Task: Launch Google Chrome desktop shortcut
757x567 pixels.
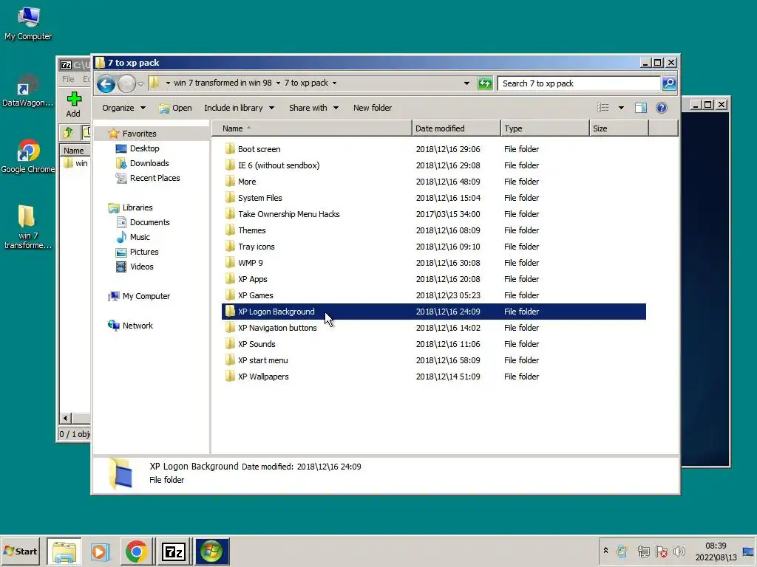Action: 28,157
